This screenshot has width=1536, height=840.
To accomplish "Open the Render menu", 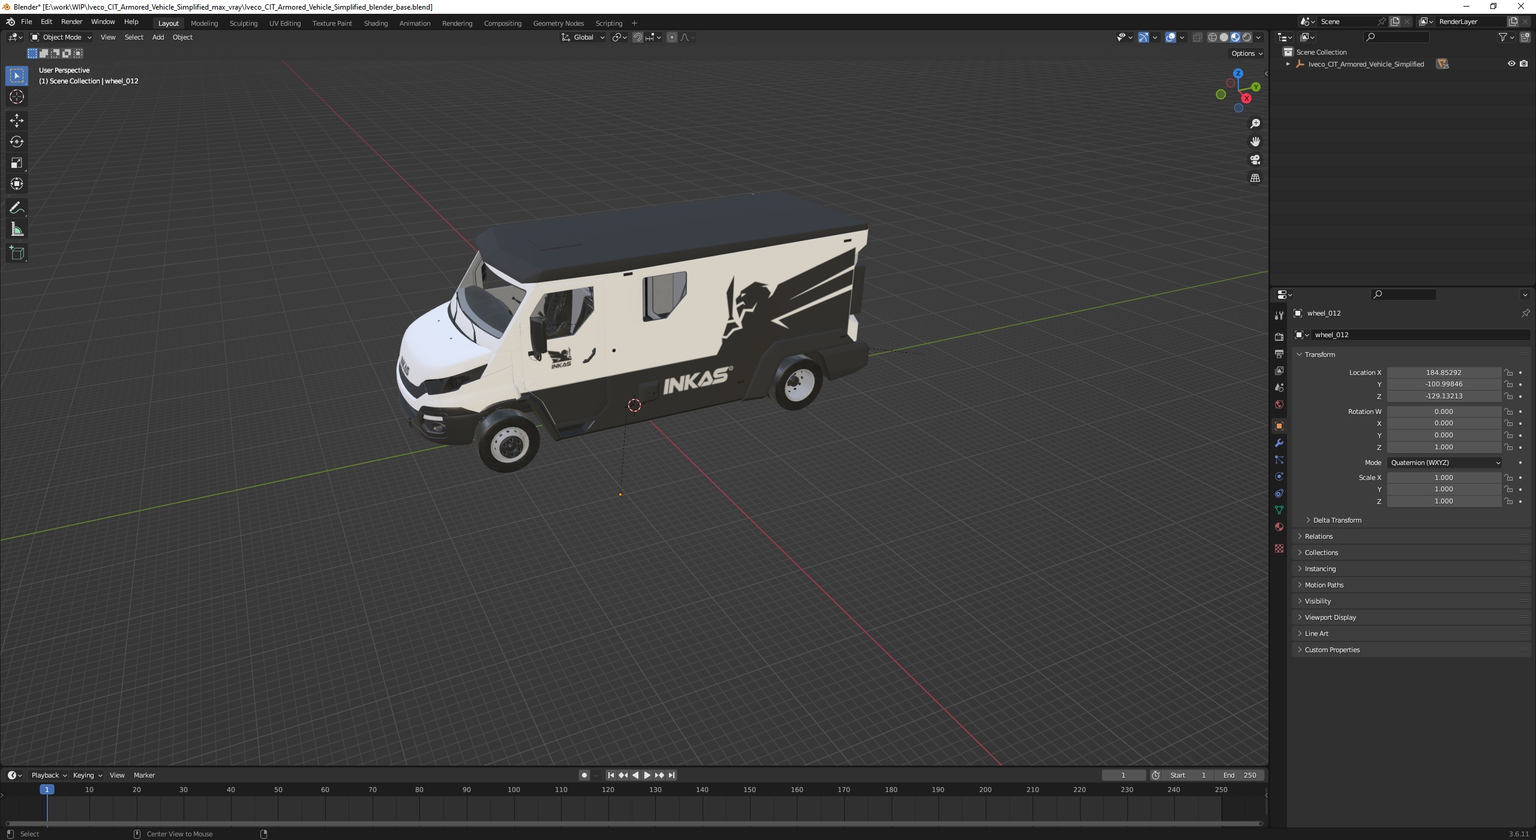I will coord(71,22).
